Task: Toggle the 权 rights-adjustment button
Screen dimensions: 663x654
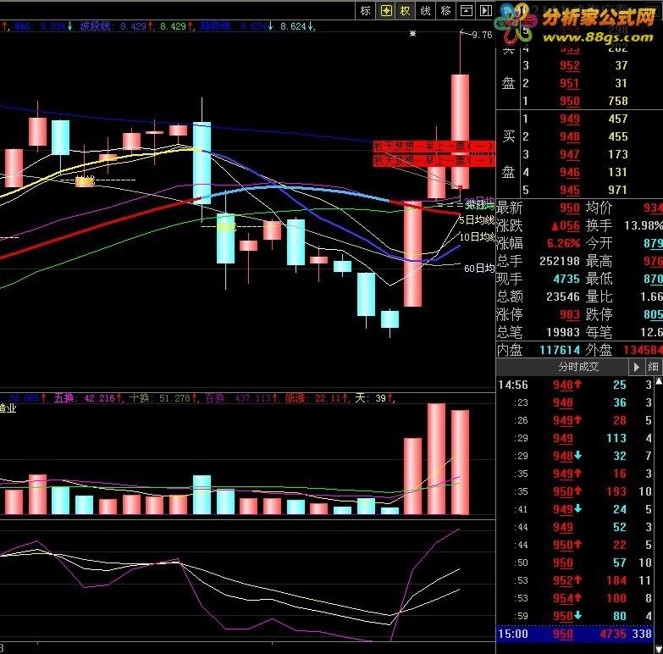Action: (406, 10)
